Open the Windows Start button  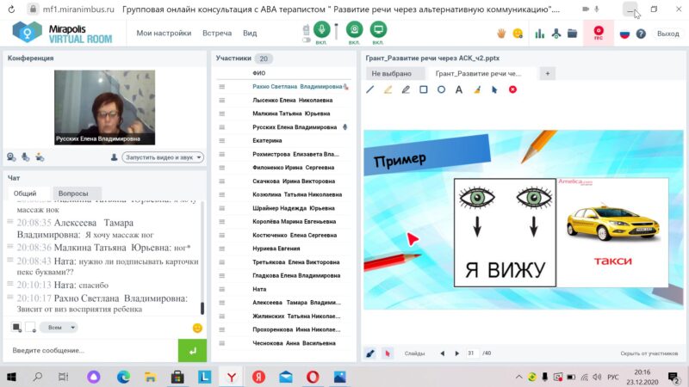[12, 377]
